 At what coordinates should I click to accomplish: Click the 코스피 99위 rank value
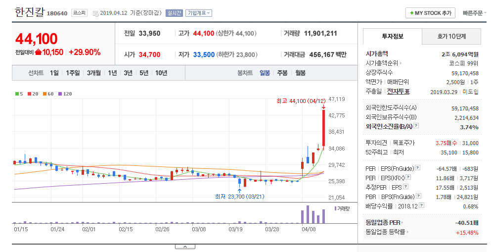tap(464, 63)
